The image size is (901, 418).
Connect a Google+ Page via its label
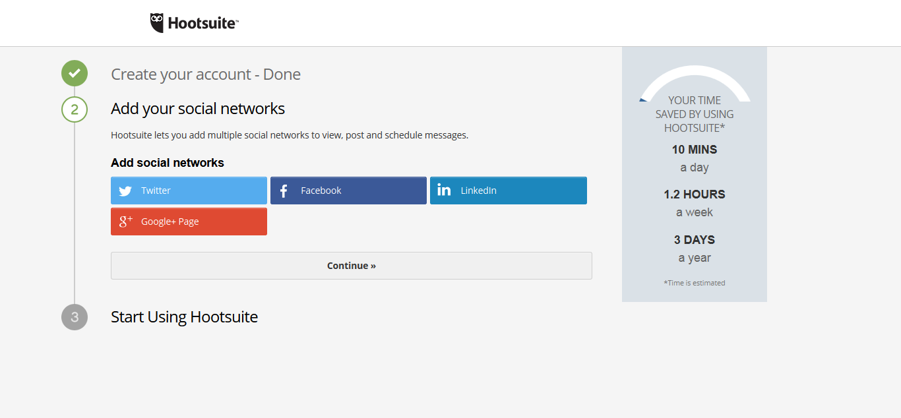(170, 222)
